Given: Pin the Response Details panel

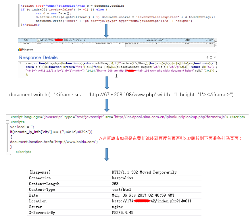Looking at the screenshot, I should point(207,57).
